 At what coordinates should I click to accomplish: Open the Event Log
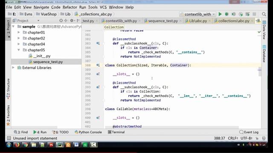pyautogui.click(x=249, y=132)
